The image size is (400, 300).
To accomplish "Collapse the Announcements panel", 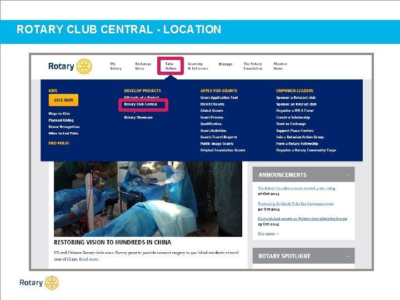I will pos(347,175).
